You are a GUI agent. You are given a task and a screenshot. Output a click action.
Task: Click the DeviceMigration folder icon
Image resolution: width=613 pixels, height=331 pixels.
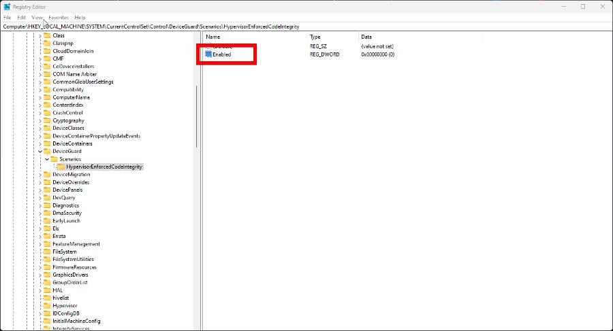[47, 175]
